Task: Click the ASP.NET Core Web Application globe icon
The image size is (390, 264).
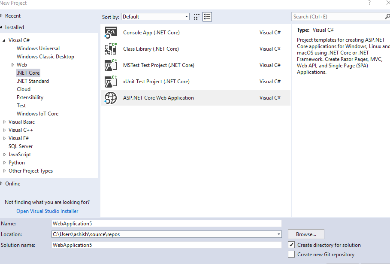Action: tap(110, 98)
